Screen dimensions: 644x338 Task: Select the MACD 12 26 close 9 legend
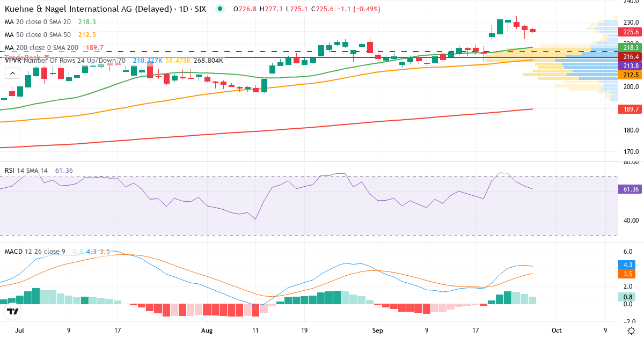pos(36,251)
